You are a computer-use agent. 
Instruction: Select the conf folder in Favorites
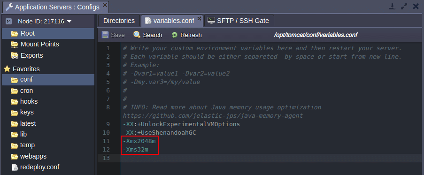coord(48,80)
